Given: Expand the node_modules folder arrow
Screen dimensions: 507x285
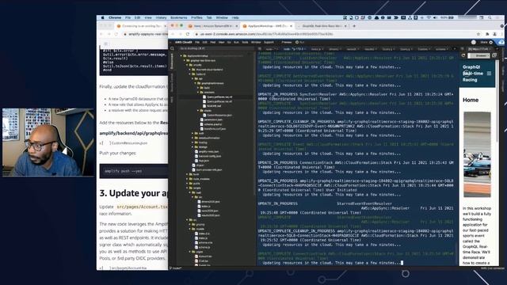Looking at the screenshot, I should tap(187, 179).
